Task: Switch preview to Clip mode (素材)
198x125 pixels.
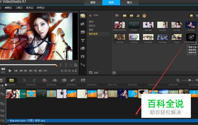Action: coord(3,72)
